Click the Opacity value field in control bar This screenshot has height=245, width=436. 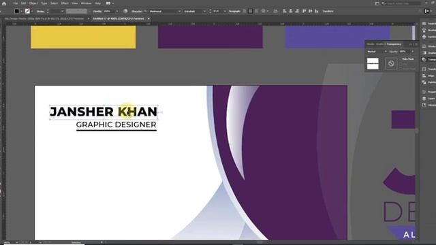click(x=108, y=12)
